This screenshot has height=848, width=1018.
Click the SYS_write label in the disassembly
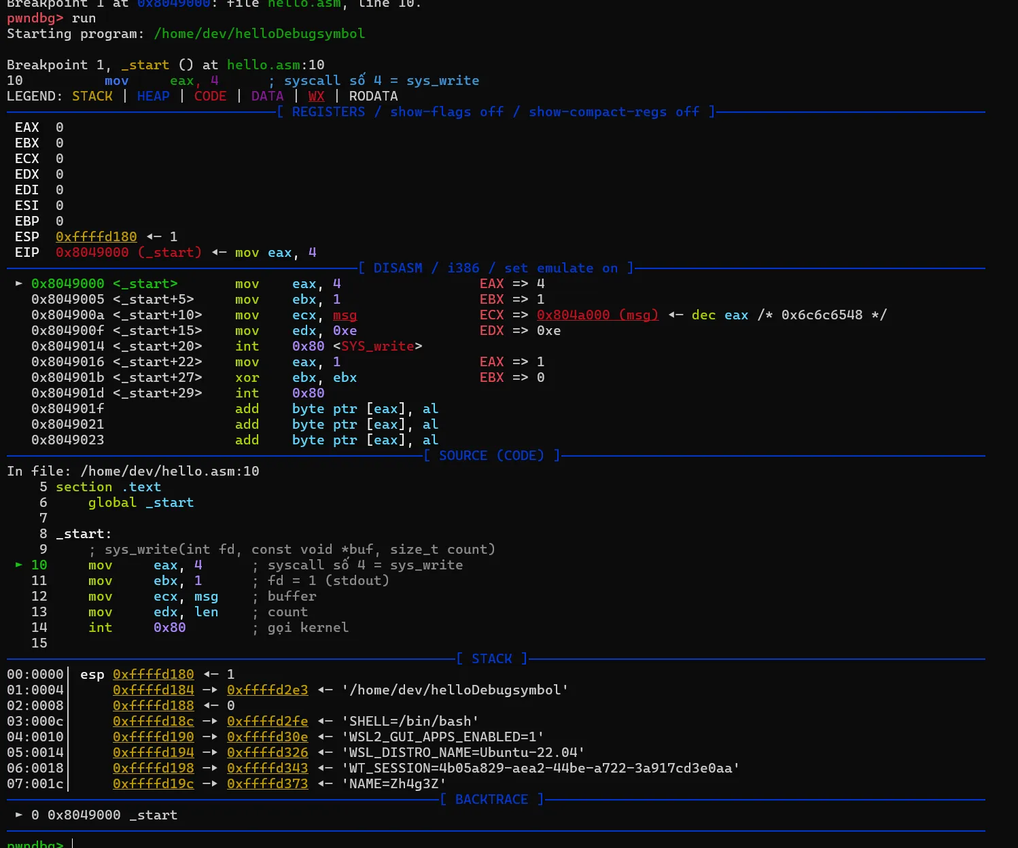(x=377, y=346)
